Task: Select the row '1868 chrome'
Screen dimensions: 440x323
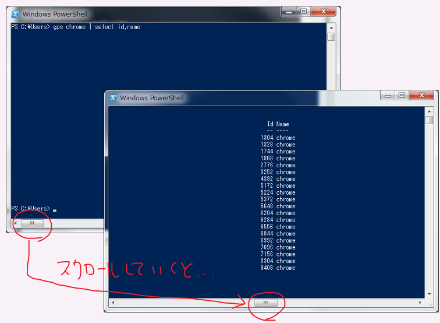Action: [278, 158]
